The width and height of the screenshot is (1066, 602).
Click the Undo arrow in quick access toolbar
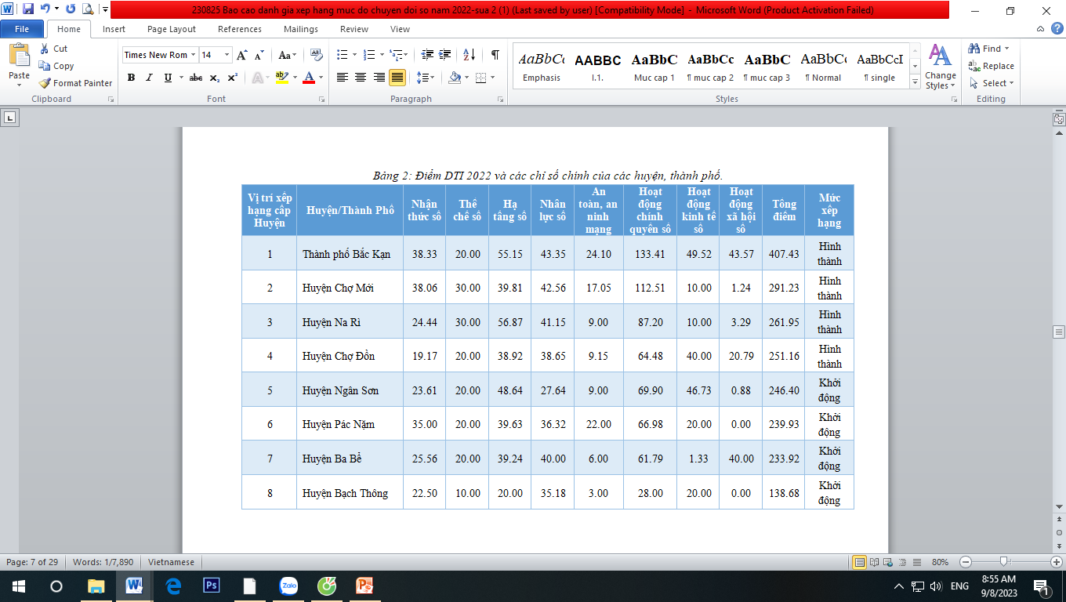45,9
